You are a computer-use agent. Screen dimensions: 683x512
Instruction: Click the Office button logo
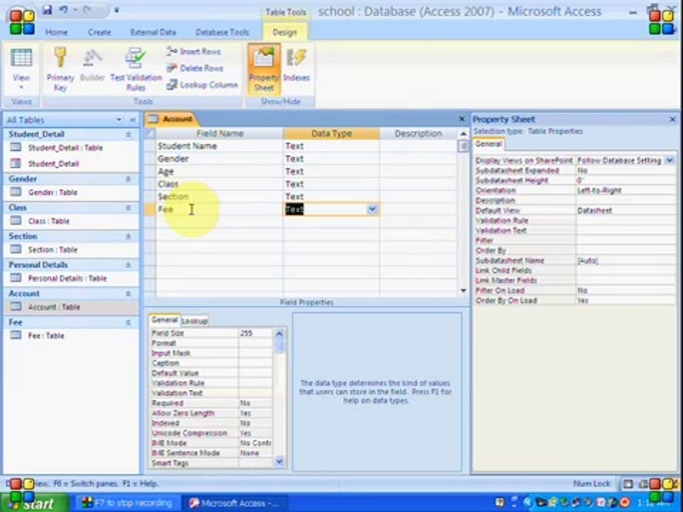[21, 21]
